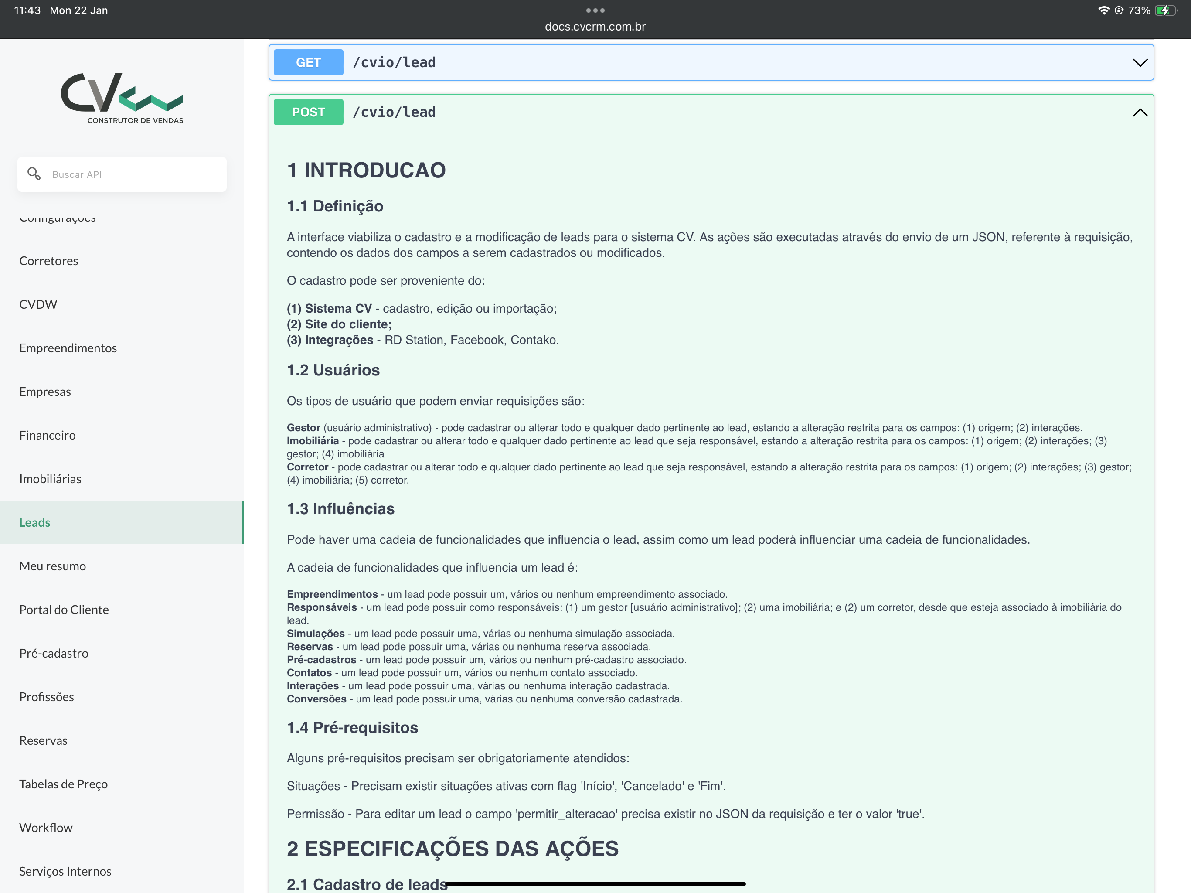This screenshot has height=893, width=1191.
Task: Open Workflow sidebar entry
Action: [46, 827]
